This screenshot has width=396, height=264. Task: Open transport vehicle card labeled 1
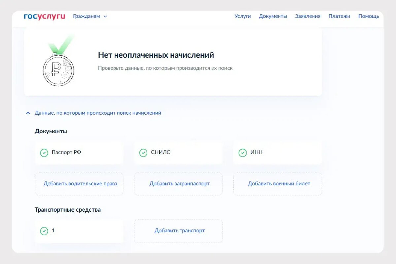79,231
